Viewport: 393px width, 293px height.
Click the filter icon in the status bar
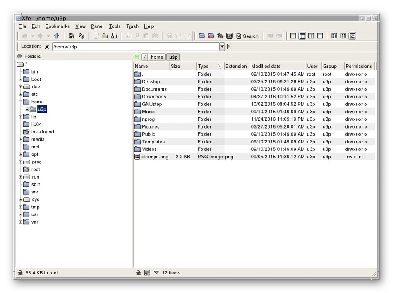tap(156, 273)
